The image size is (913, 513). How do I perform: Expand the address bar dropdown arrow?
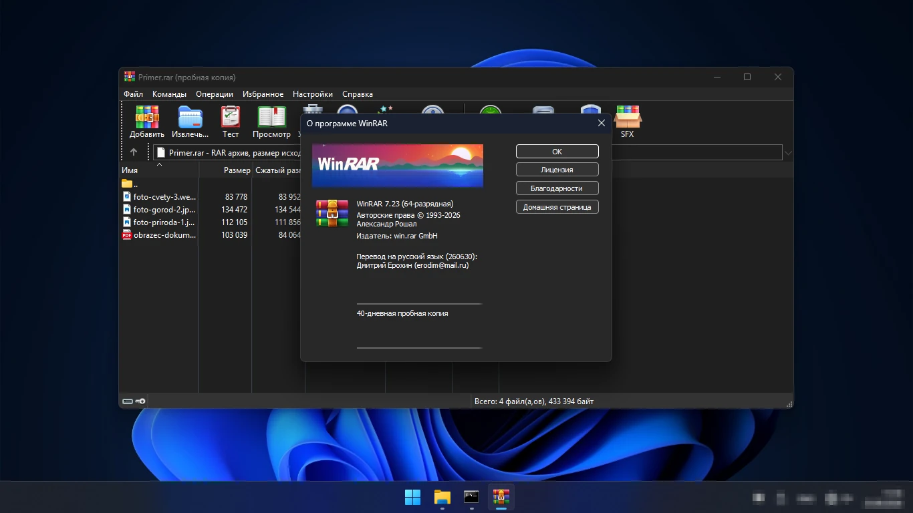point(788,153)
